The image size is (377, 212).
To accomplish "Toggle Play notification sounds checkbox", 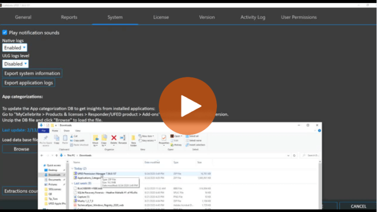I will coord(4,32).
